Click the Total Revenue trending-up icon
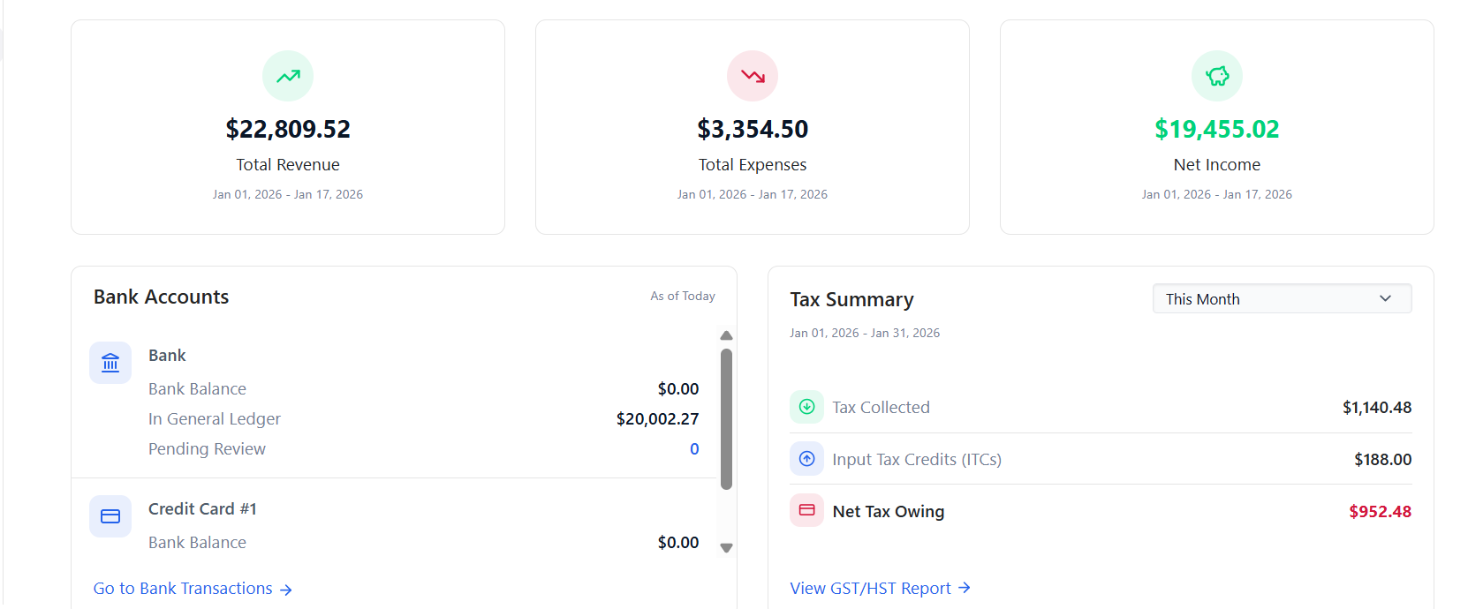Viewport: 1468px width, 609px height. tap(288, 77)
